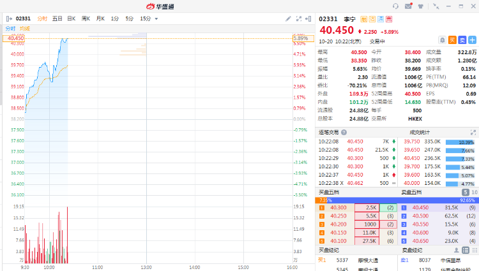Expand the chart to fullscreen
The height and width of the screenshot is (271, 479).
click(299, 18)
